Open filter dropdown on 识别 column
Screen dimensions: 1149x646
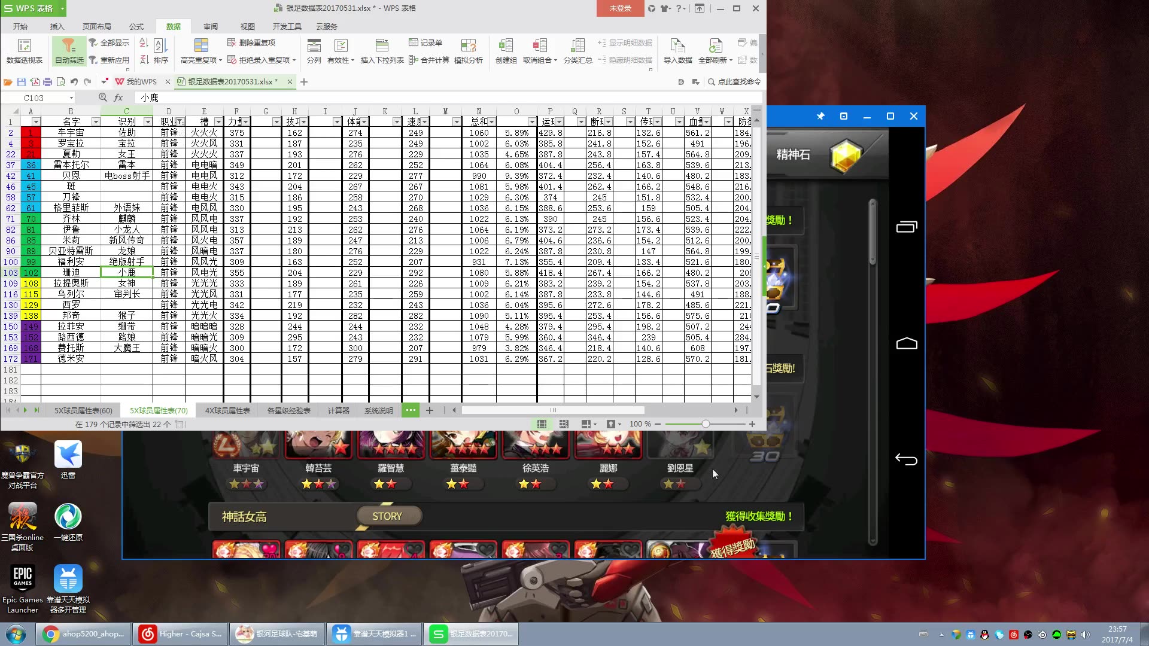point(147,121)
